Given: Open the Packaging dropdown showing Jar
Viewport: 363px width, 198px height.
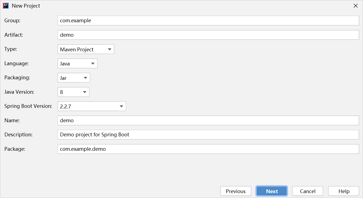Looking at the screenshot, I should pos(72,78).
